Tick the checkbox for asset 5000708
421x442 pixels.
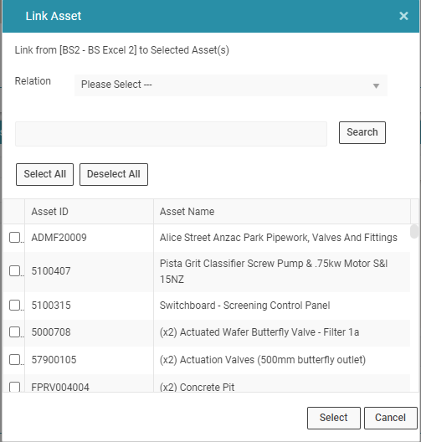point(15,332)
